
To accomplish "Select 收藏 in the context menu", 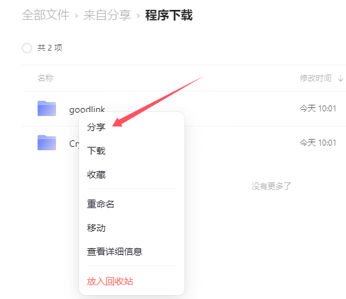I will 96,175.
